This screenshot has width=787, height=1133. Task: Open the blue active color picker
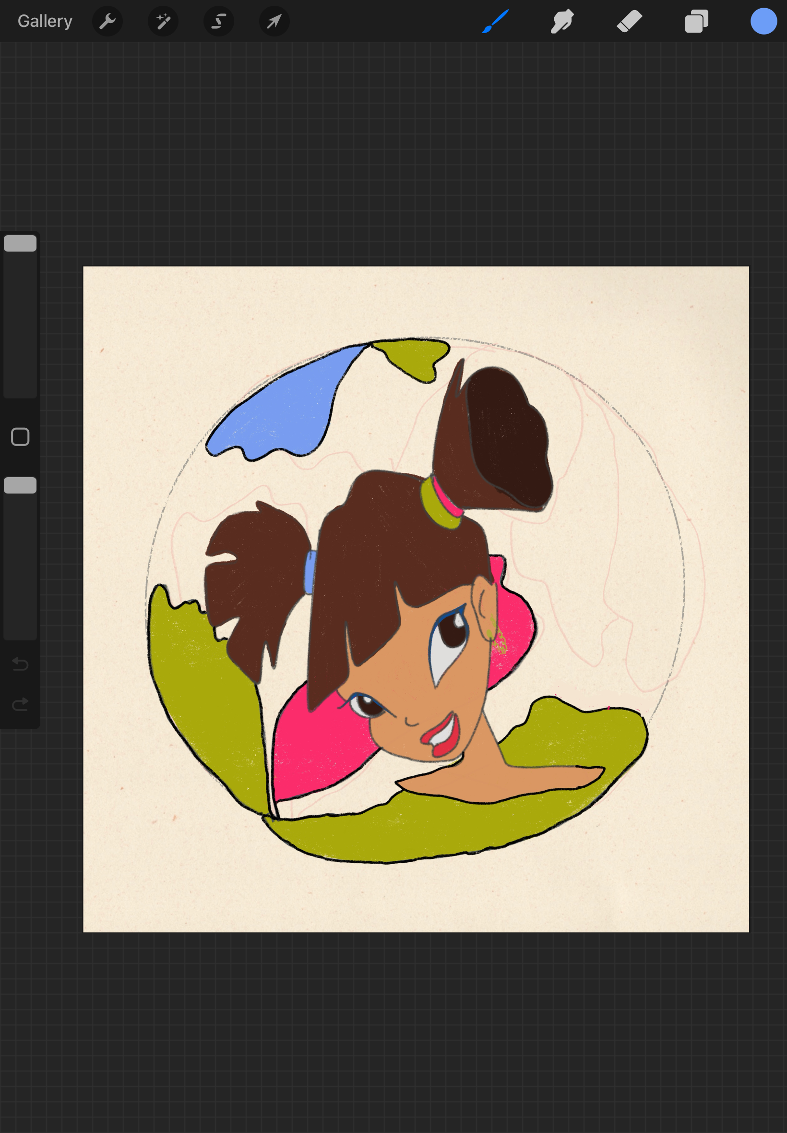click(x=764, y=21)
